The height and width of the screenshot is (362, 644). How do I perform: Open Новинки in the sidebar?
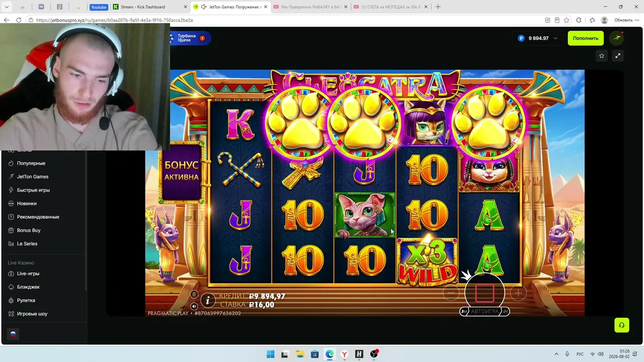(x=27, y=204)
